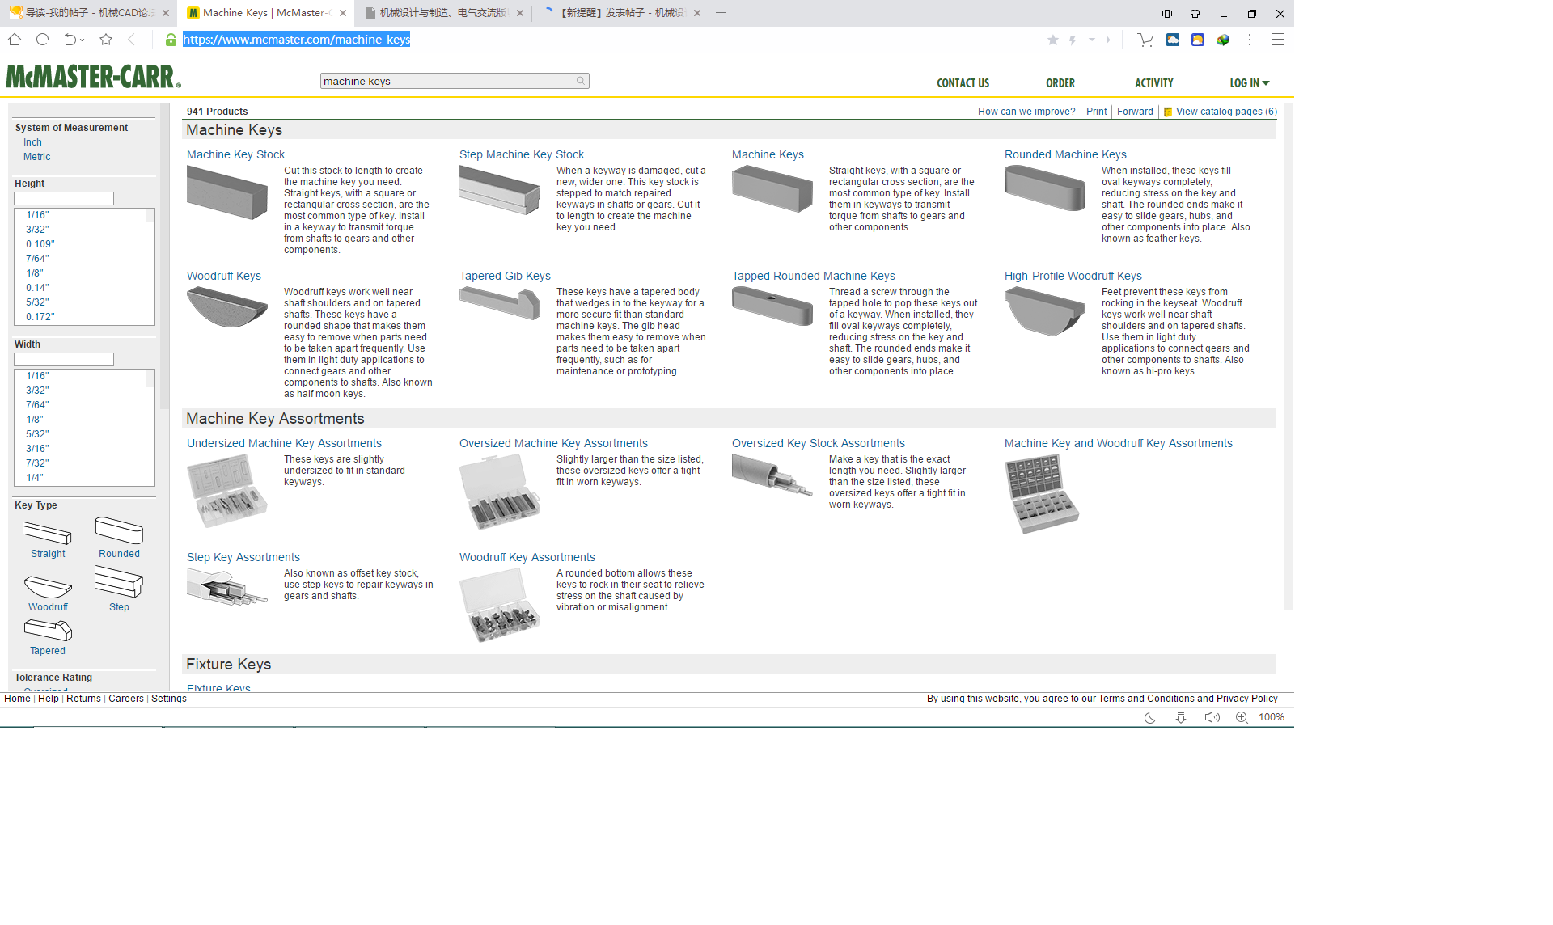
Task: Click the download icon in status bar
Action: click(x=1181, y=717)
